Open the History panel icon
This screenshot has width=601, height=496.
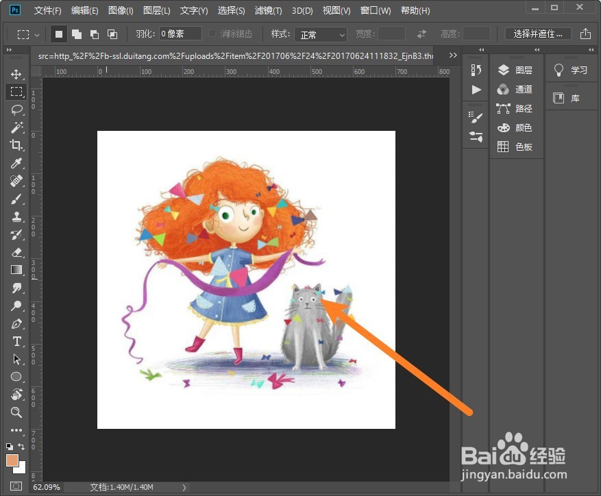tap(476, 70)
